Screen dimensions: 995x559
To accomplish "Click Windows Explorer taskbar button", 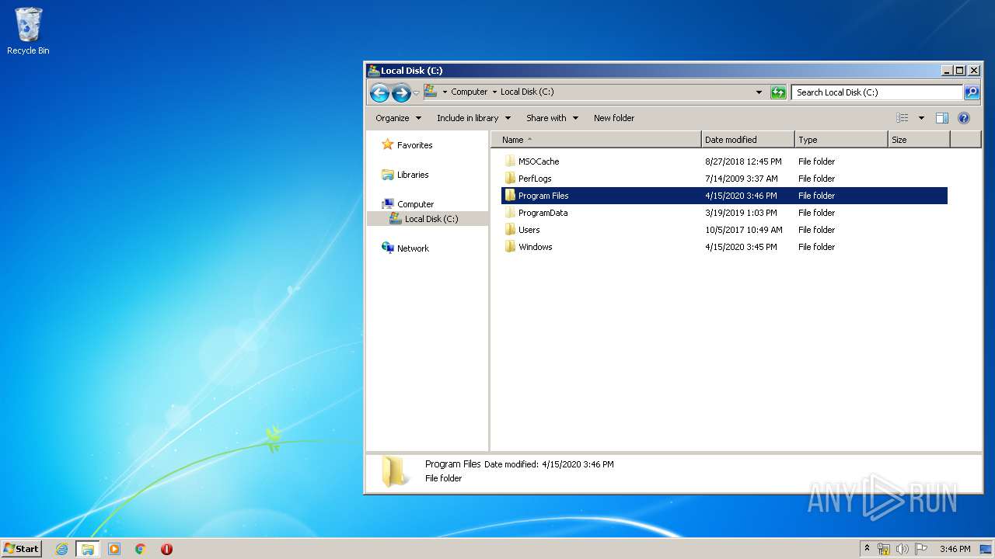I will click(87, 549).
